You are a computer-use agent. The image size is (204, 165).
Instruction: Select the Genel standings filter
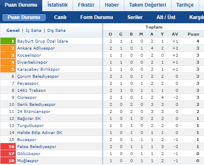(x=13, y=31)
